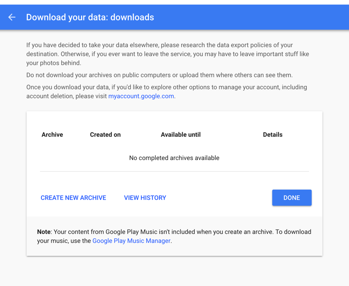
Task: Select the Archive column header
Action: pyautogui.click(x=52, y=134)
